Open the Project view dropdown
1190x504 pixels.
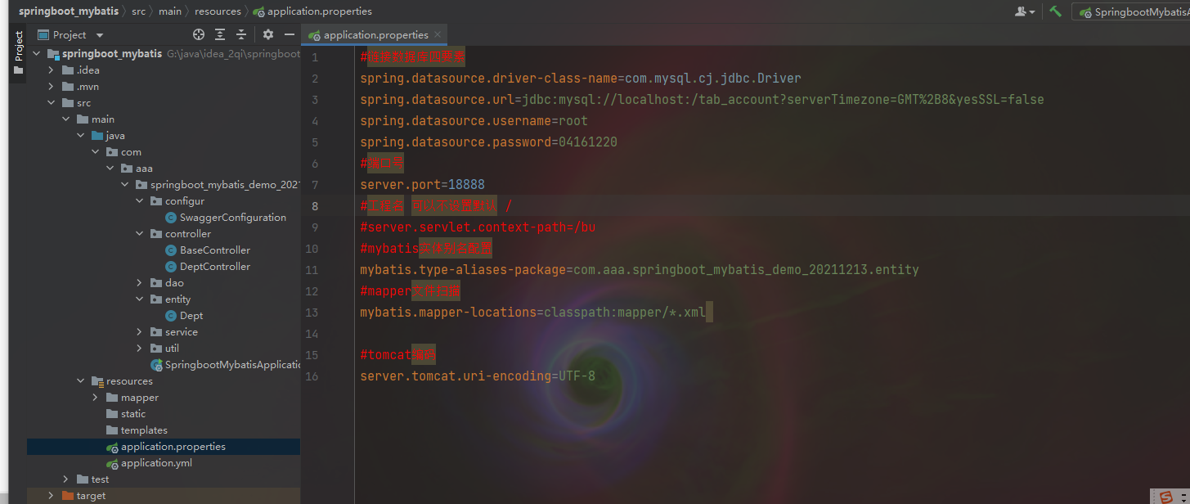click(100, 35)
